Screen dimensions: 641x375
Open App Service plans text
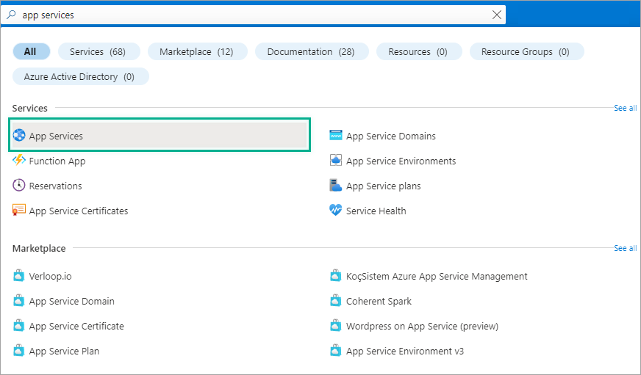point(384,186)
